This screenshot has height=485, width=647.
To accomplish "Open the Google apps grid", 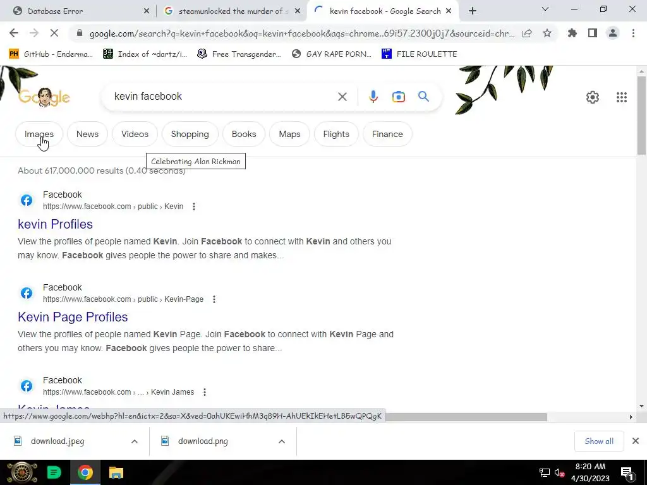I will pos(622,97).
